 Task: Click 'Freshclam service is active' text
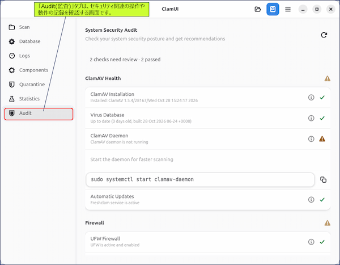click(115, 203)
